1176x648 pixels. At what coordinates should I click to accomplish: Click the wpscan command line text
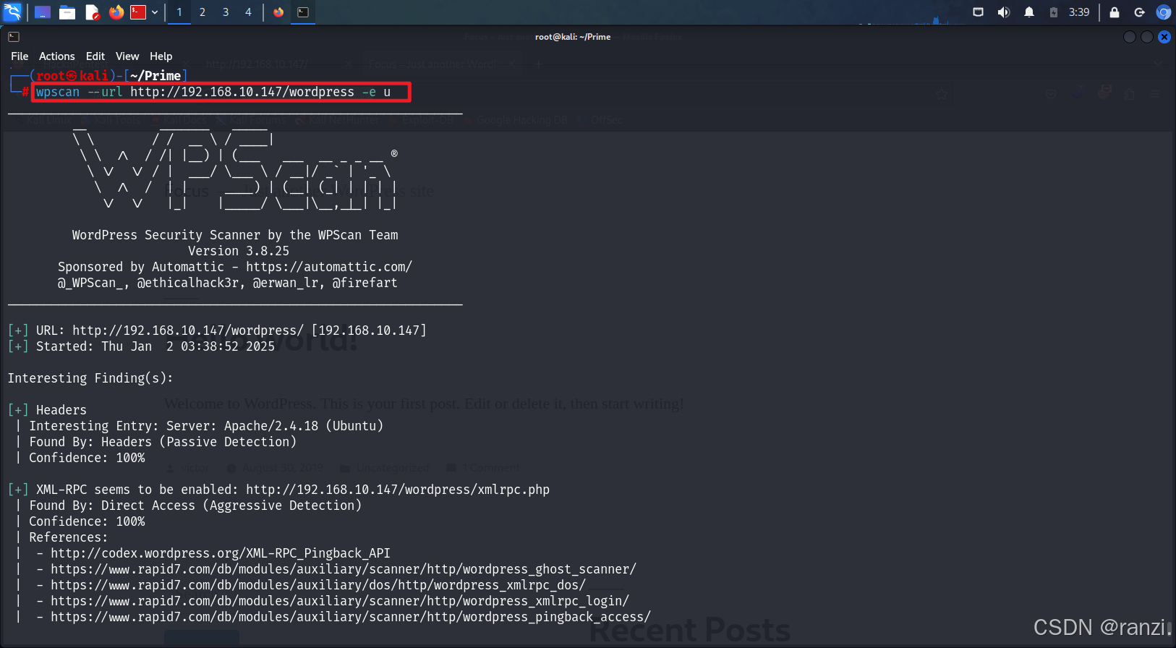pos(213,92)
